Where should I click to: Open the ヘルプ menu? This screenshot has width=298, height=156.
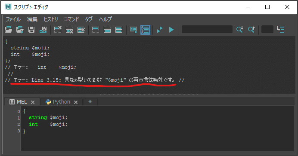pyautogui.click(x=105, y=19)
